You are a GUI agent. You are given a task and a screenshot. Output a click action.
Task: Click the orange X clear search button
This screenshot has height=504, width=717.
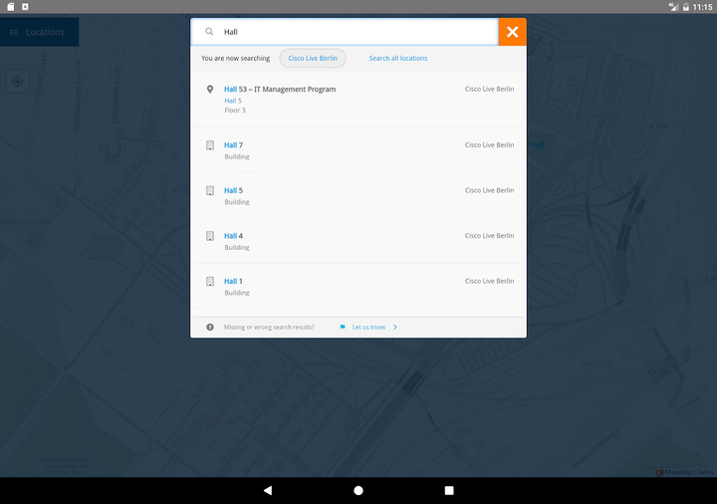click(512, 32)
